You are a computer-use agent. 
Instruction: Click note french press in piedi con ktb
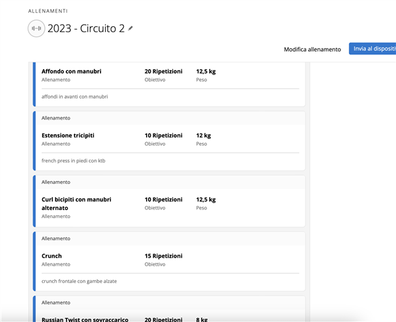point(74,161)
